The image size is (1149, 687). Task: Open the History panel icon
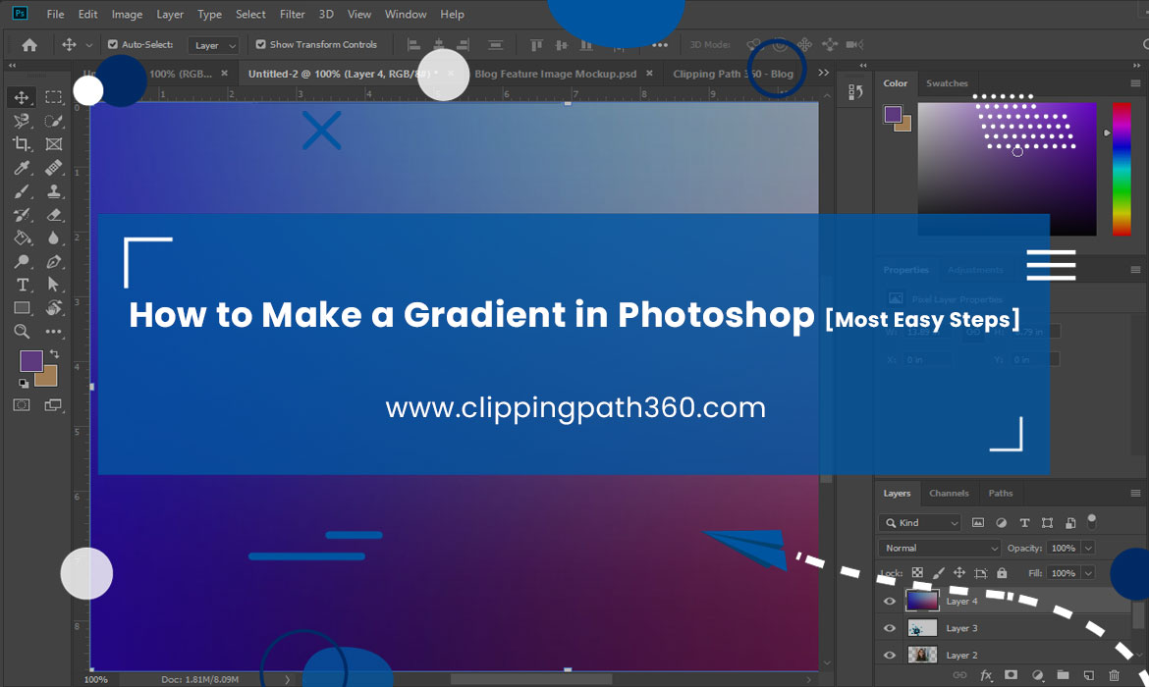(x=855, y=92)
